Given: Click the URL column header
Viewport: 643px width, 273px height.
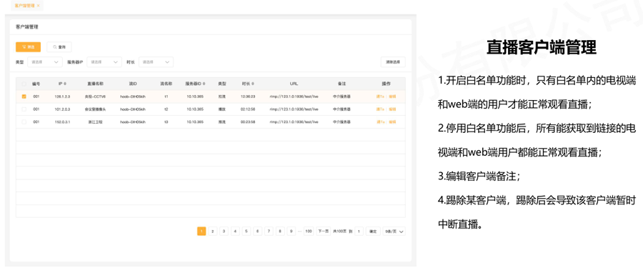Looking at the screenshot, I should click(x=294, y=84).
